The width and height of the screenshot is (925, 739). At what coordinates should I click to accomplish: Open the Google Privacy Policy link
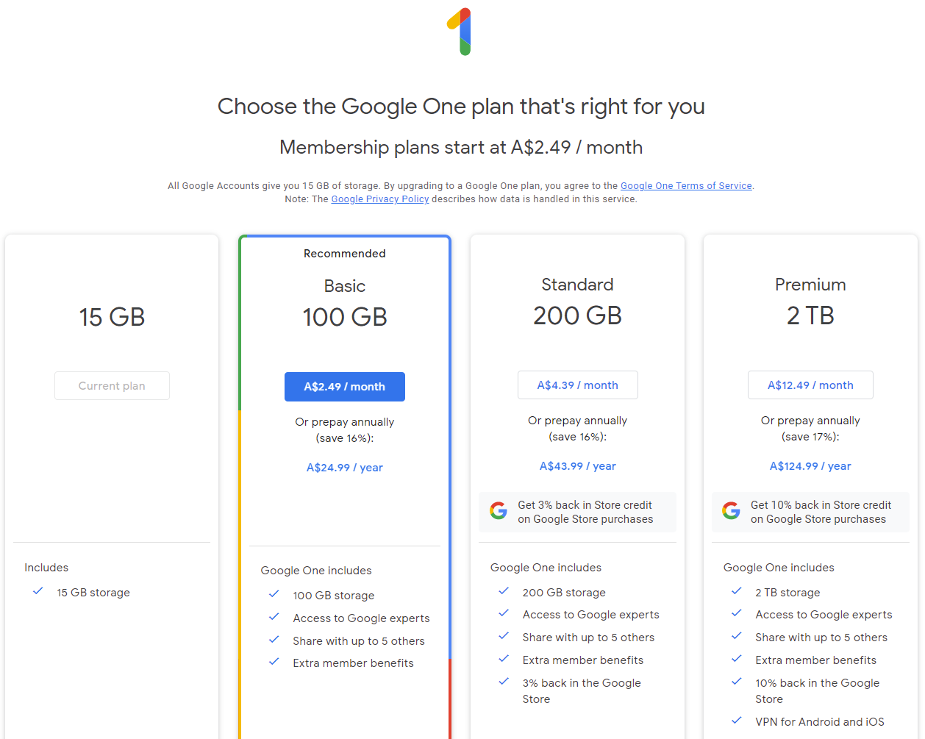click(x=380, y=199)
